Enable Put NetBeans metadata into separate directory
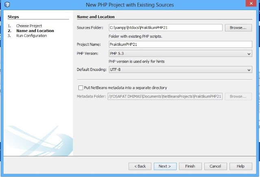 80,87
